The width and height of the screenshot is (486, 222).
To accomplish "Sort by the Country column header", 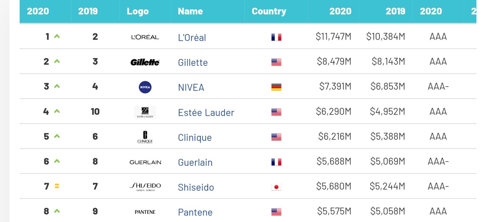I will (269, 11).
